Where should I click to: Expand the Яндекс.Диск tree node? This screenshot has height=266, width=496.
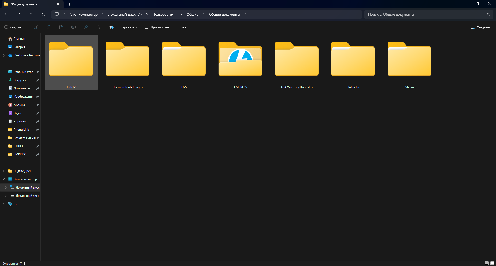pos(4,171)
